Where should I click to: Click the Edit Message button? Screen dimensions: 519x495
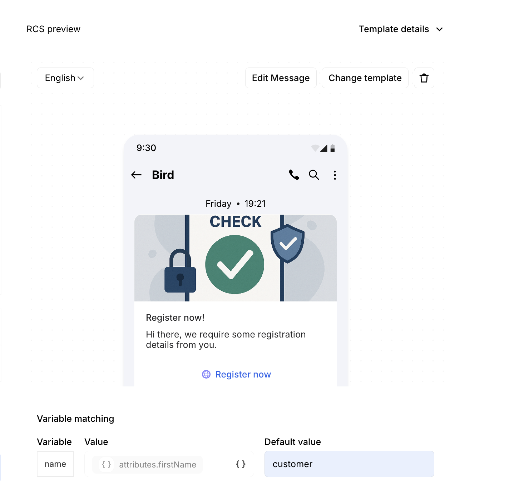[281, 78]
